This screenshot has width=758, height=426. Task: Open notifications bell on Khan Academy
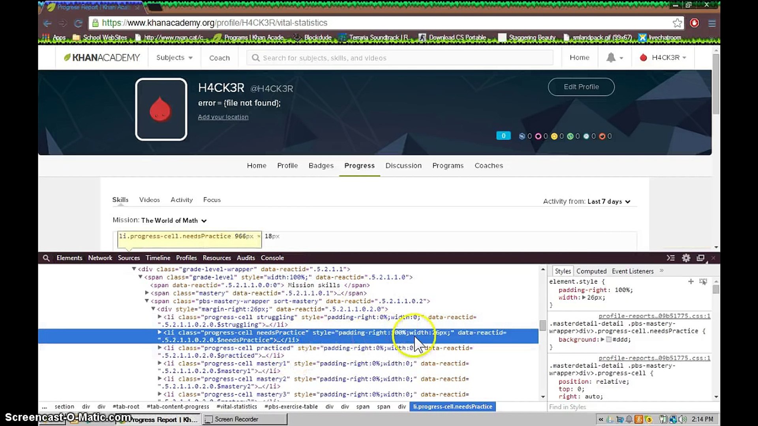tap(611, 58)
